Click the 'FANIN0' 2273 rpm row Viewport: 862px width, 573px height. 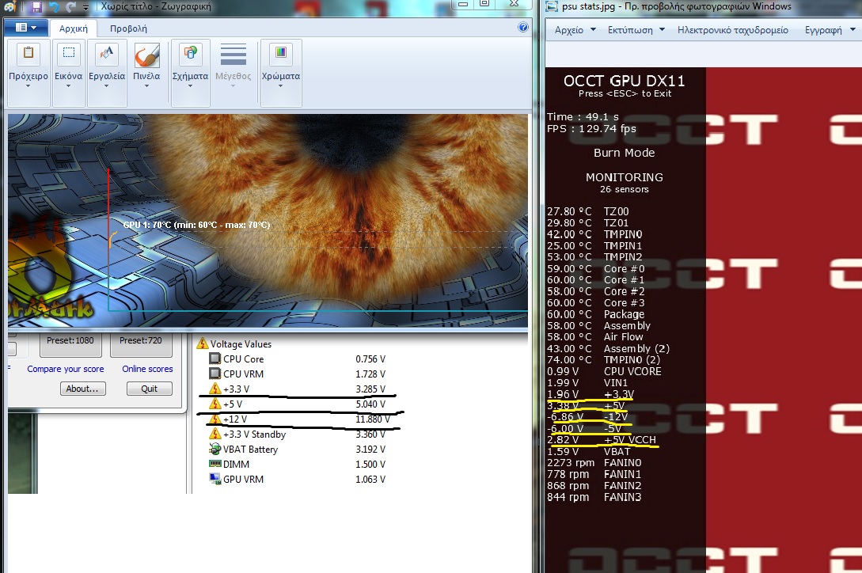pos(594,463)
